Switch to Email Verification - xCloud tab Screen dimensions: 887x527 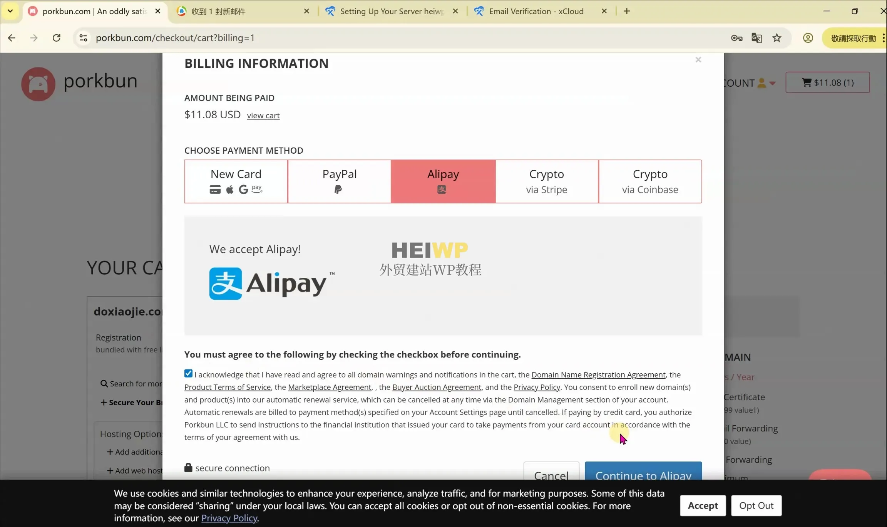[536, 11]
